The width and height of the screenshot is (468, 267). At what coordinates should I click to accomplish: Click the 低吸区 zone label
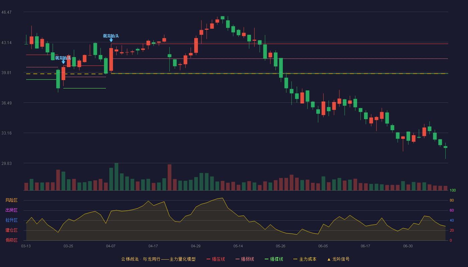pyautogui.click(x=11, y=240)
